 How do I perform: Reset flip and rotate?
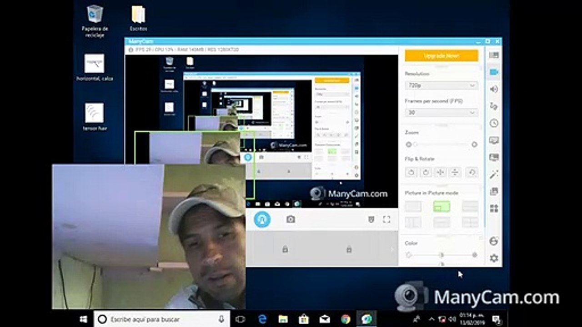(472, 172)
